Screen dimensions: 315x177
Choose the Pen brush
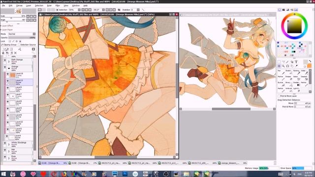point(281,72)
